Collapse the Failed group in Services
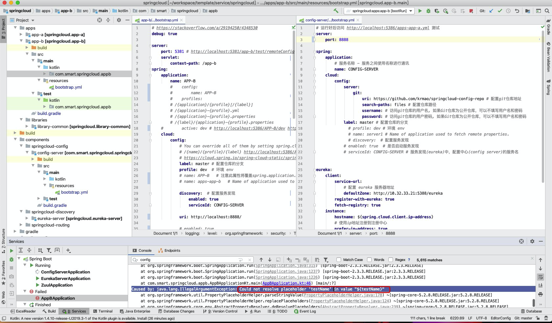Screen dimensions: 552x323 [x=25, y=291]
